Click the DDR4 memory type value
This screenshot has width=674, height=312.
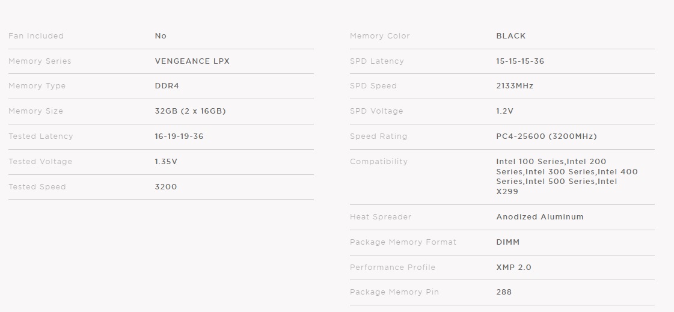[167, 86]
